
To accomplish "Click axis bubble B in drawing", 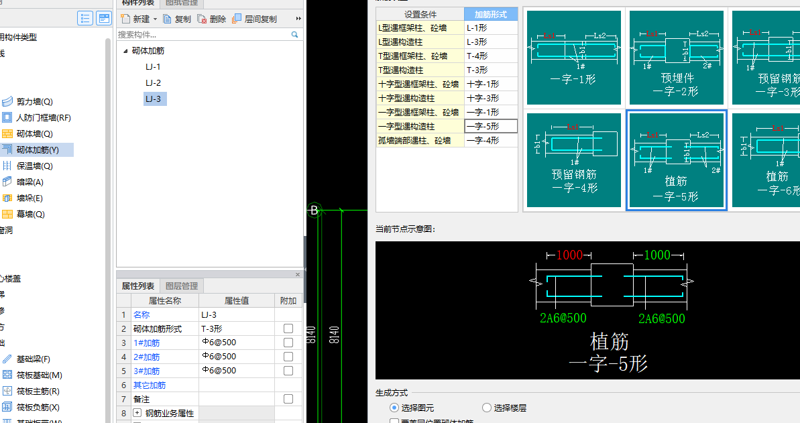I will coord(315,210).
